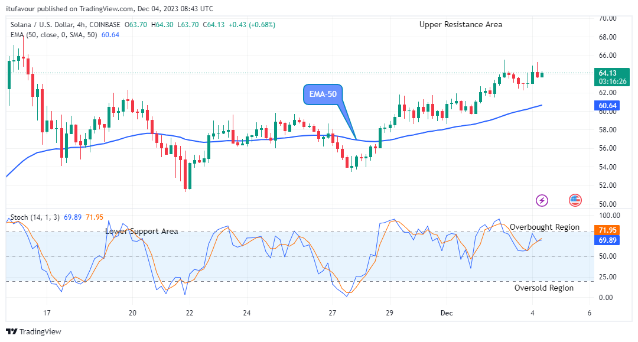
Task: Click the TradingView logo
Action: coord(34,331)
